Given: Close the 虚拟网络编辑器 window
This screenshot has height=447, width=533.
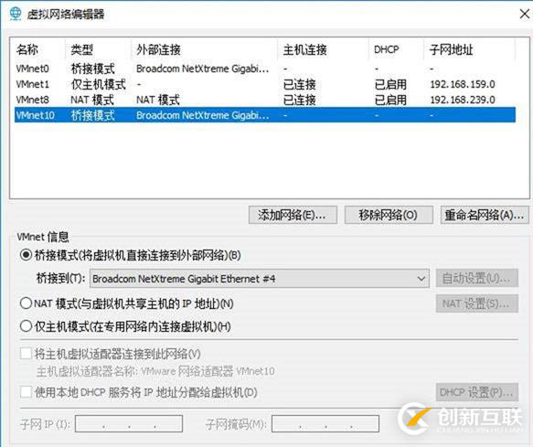Looking at the screenshot, I should click(x=525, y=14).
